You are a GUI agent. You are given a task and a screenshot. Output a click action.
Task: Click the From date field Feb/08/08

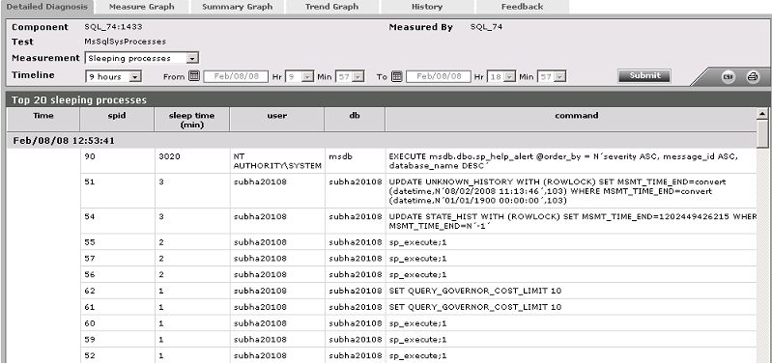[236, 76]
